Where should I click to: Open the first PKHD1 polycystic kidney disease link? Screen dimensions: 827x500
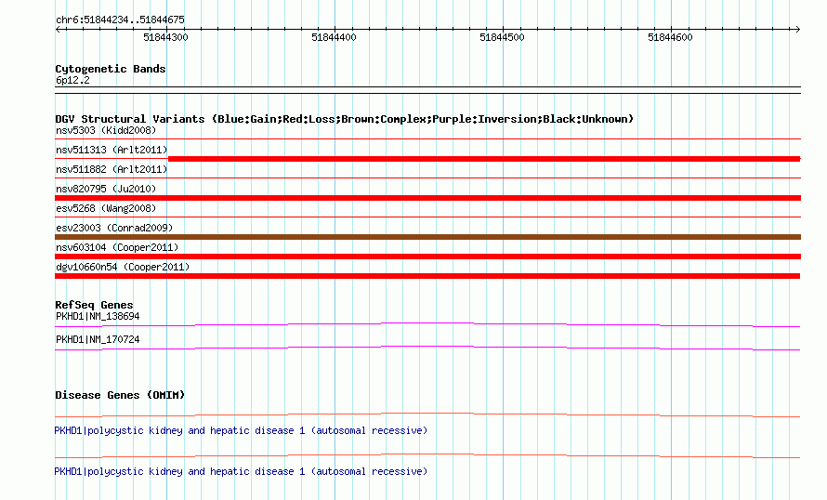(x=241, y=431)
